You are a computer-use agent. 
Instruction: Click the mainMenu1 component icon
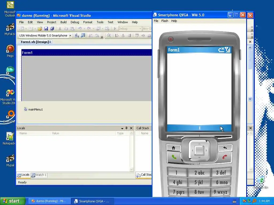coord(26,109)
